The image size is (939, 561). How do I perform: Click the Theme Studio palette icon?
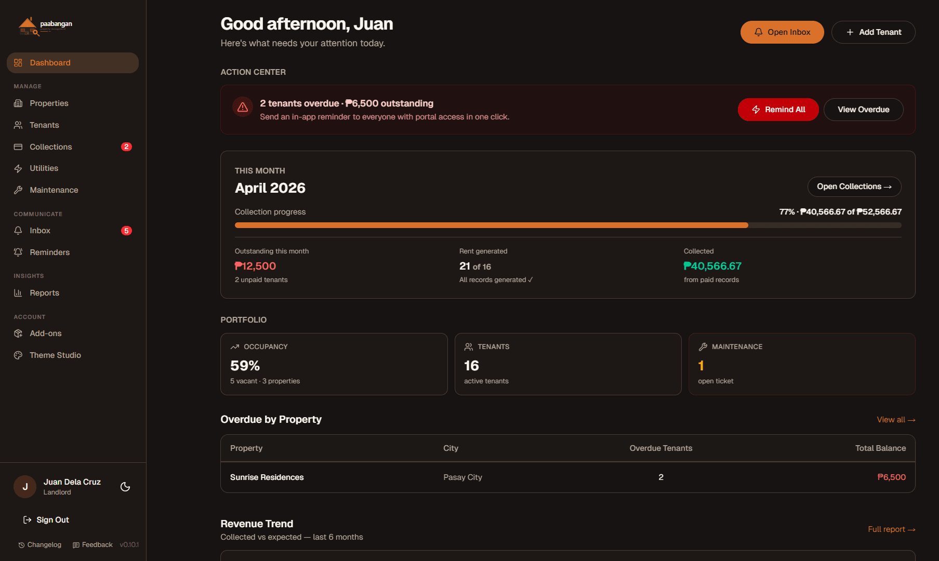[x=18, y=355]
